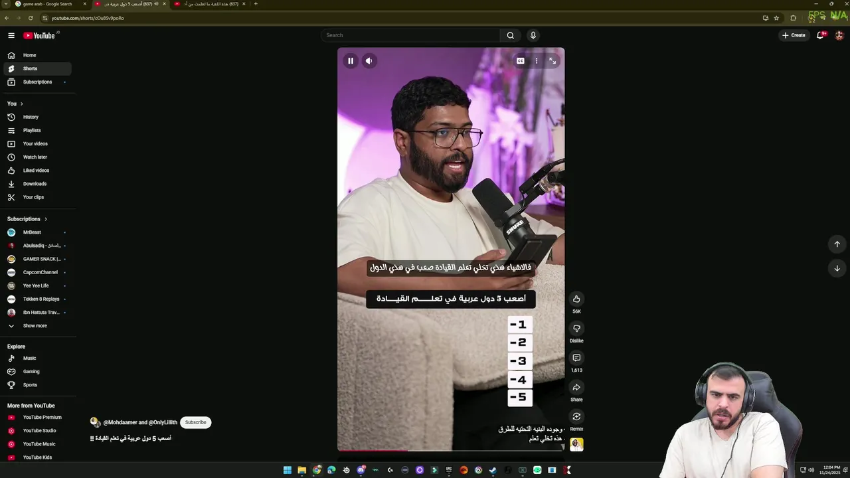Open the tab search dropdown arrow
This screenshot has width=850, height=478.
pyautogui.click(x=6, y=4)
